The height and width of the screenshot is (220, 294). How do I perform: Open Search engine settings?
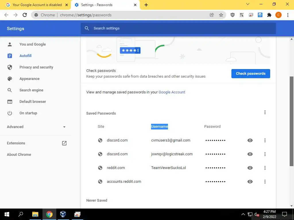[31, 90]
